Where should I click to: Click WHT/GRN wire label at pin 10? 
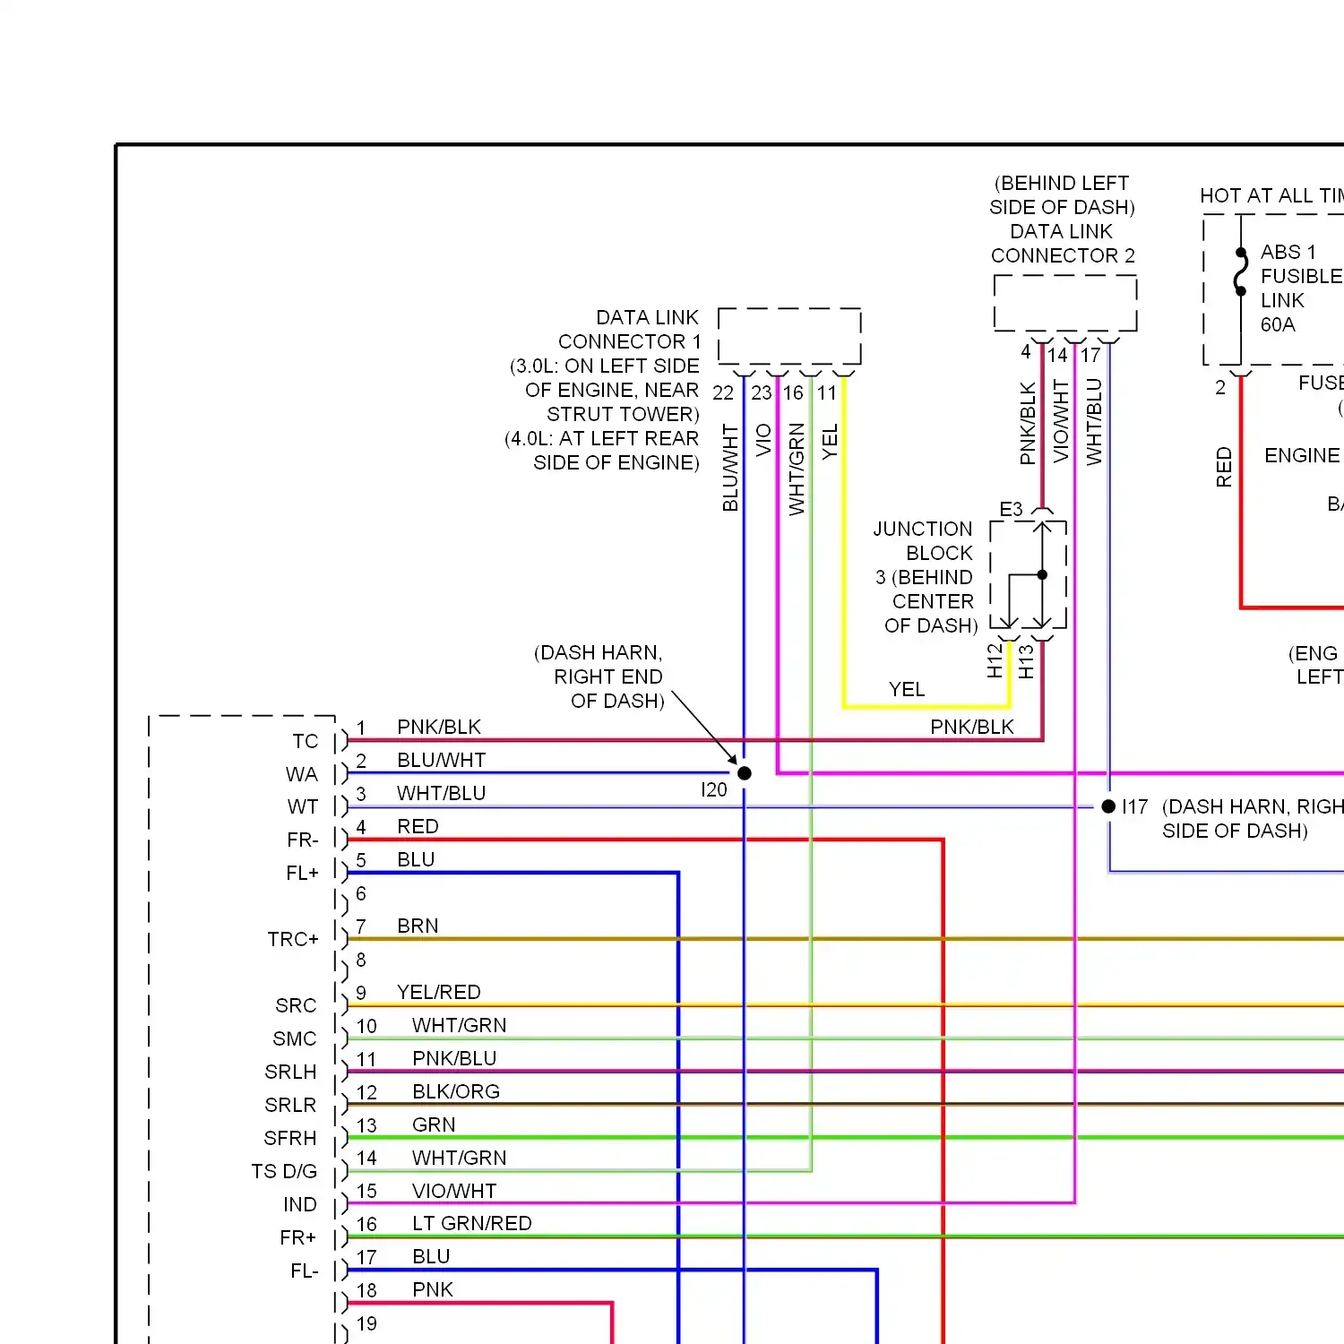point(460,1025)
